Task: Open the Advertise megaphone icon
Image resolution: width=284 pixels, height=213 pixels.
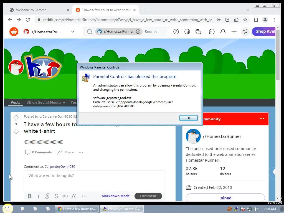Action: (x=245, y=32)
